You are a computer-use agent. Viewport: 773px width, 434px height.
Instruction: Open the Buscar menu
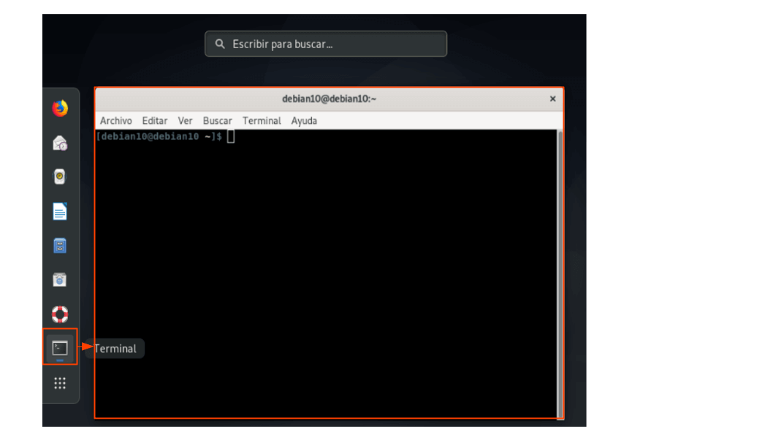point(218,121)
